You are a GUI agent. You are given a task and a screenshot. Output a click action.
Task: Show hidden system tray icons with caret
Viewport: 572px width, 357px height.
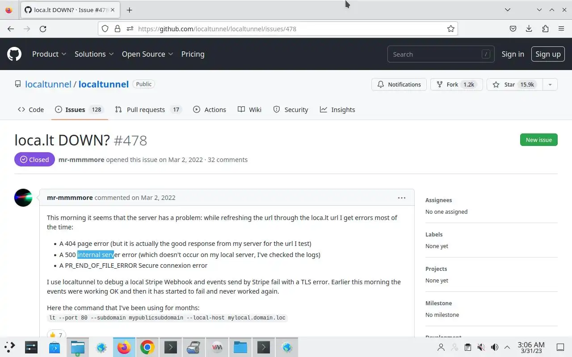pos(507,347)
